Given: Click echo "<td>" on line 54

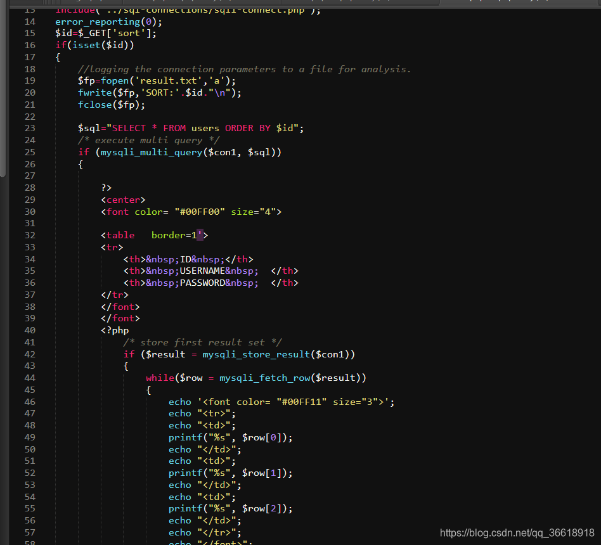Looking at the screenshot, I should point(202,497).
